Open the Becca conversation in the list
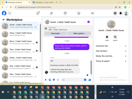 point(20,43)
